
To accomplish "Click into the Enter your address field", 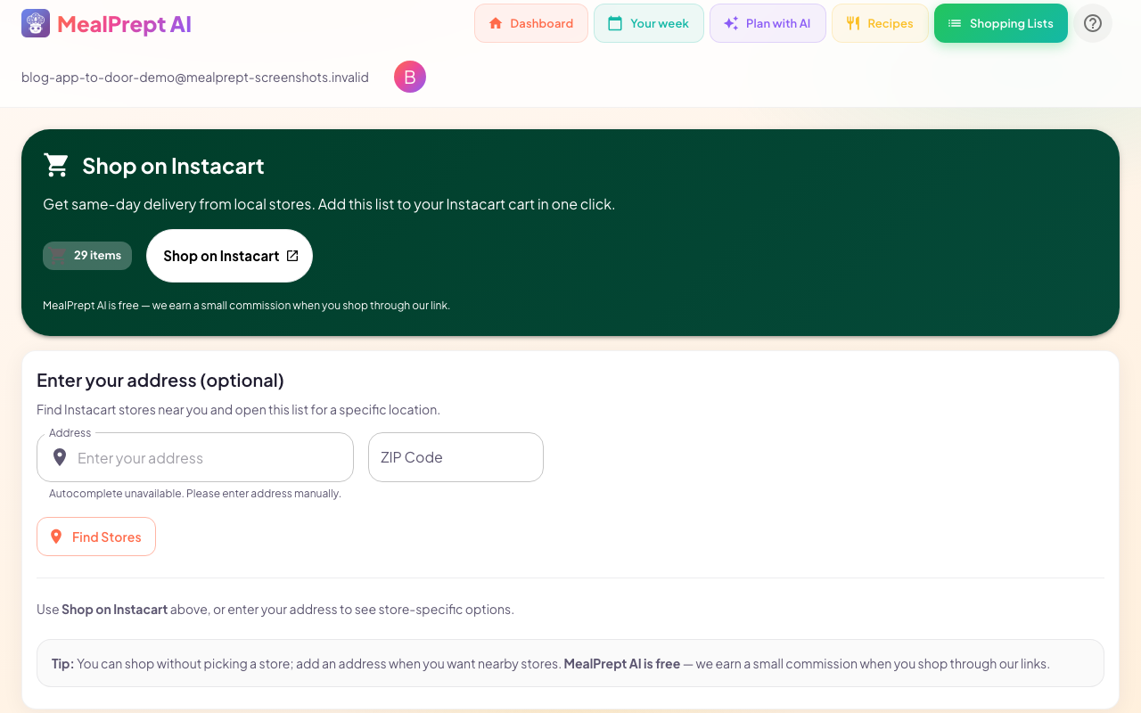I will pos(195,457).
